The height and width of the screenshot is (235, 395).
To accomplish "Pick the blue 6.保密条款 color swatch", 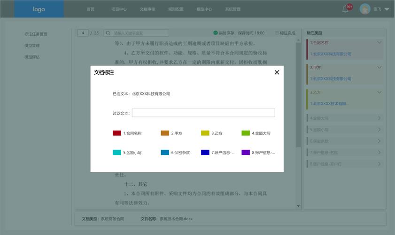I will (165, 153).
